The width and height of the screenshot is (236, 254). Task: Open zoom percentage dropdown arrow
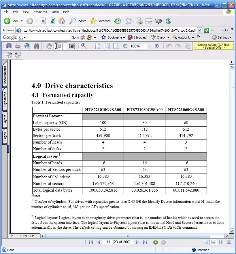coord(150,46)
